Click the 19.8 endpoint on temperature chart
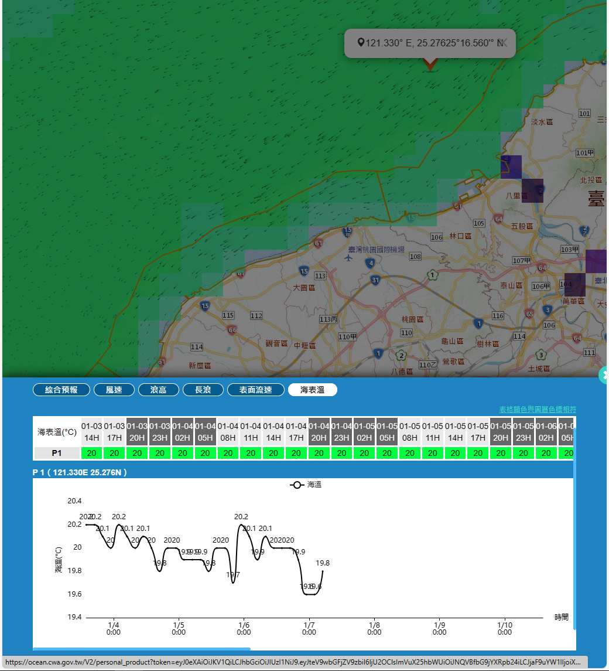The height and width of the screenshot is (671, 609). (x=322, y=571)
